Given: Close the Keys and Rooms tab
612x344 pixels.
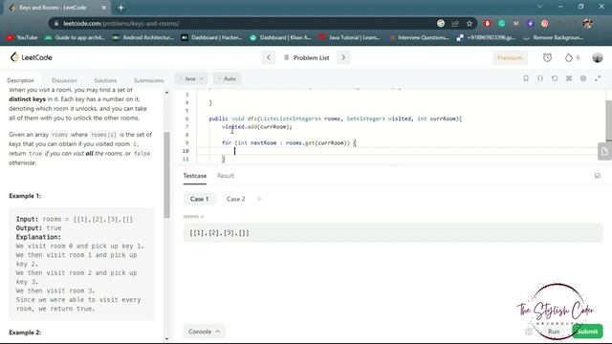Looking at the screenshot, I should 104,8.
